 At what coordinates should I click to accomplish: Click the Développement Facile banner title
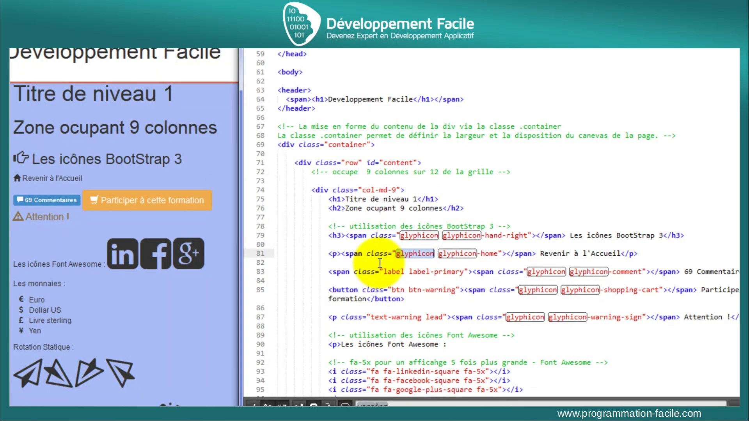(400, 24)
